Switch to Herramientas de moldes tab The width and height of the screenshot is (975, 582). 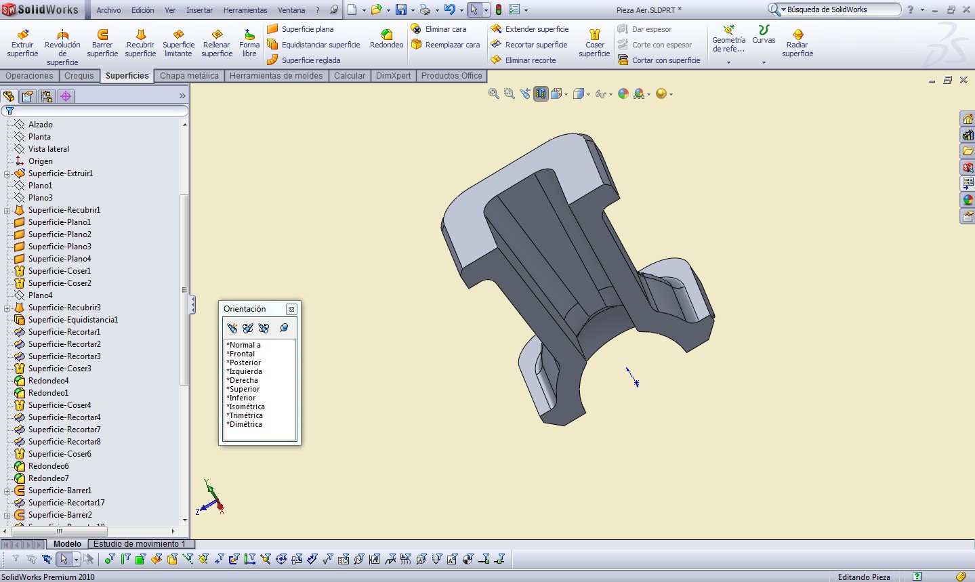click(276, 76)
